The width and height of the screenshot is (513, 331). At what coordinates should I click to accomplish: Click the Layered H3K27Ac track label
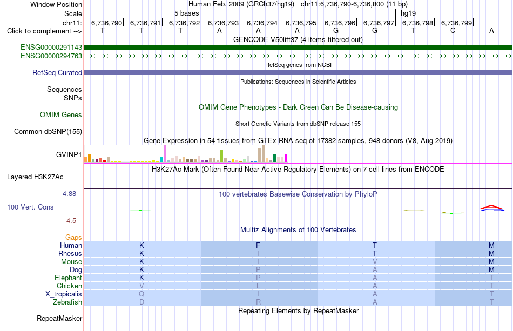[x=35, y=177]
